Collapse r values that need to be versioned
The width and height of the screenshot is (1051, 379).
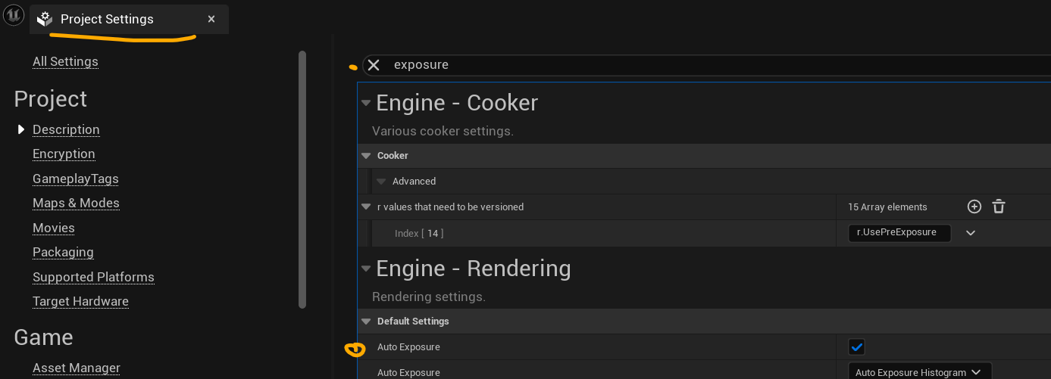(x=366, y=207)
